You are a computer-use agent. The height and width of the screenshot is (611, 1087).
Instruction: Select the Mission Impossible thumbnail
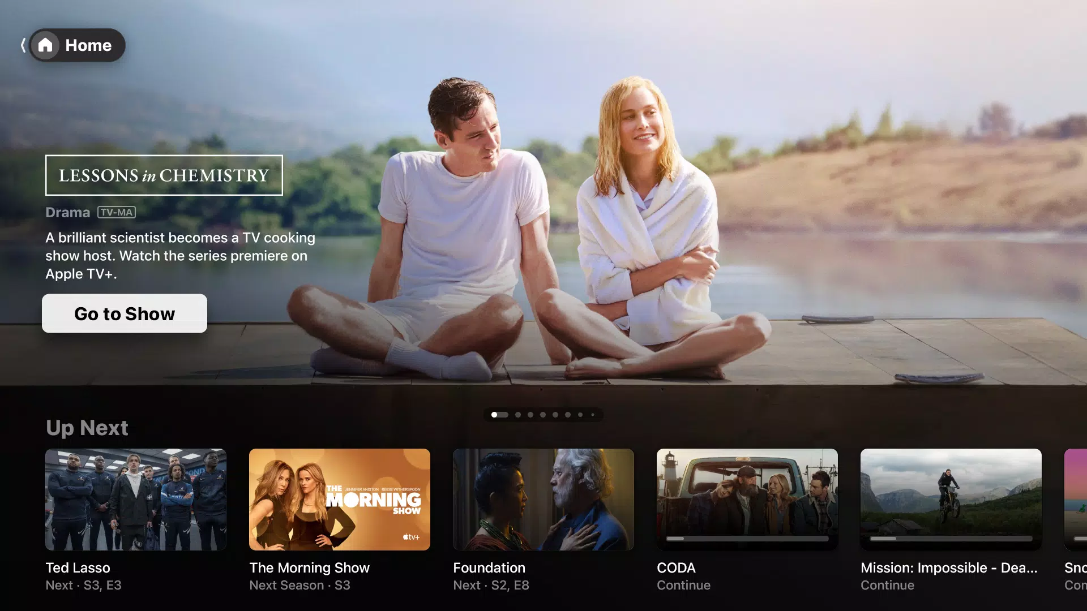pyautogui.click(x=951, y=499)
